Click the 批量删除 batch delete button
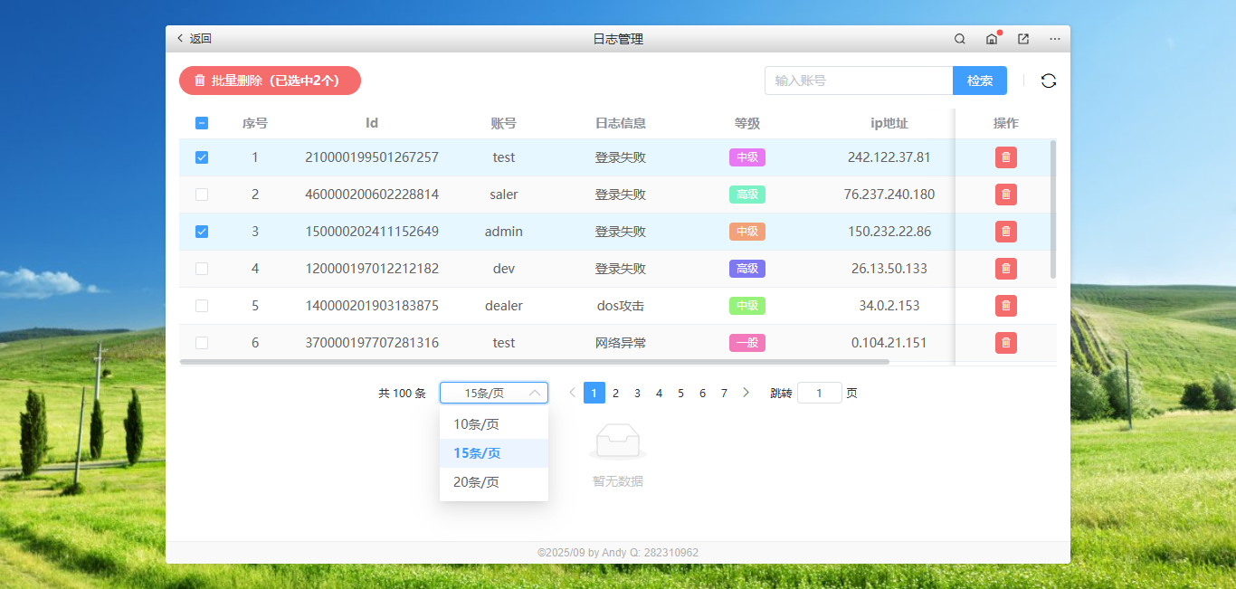This screenshot has width=1236, height=589. pos(269,81)
